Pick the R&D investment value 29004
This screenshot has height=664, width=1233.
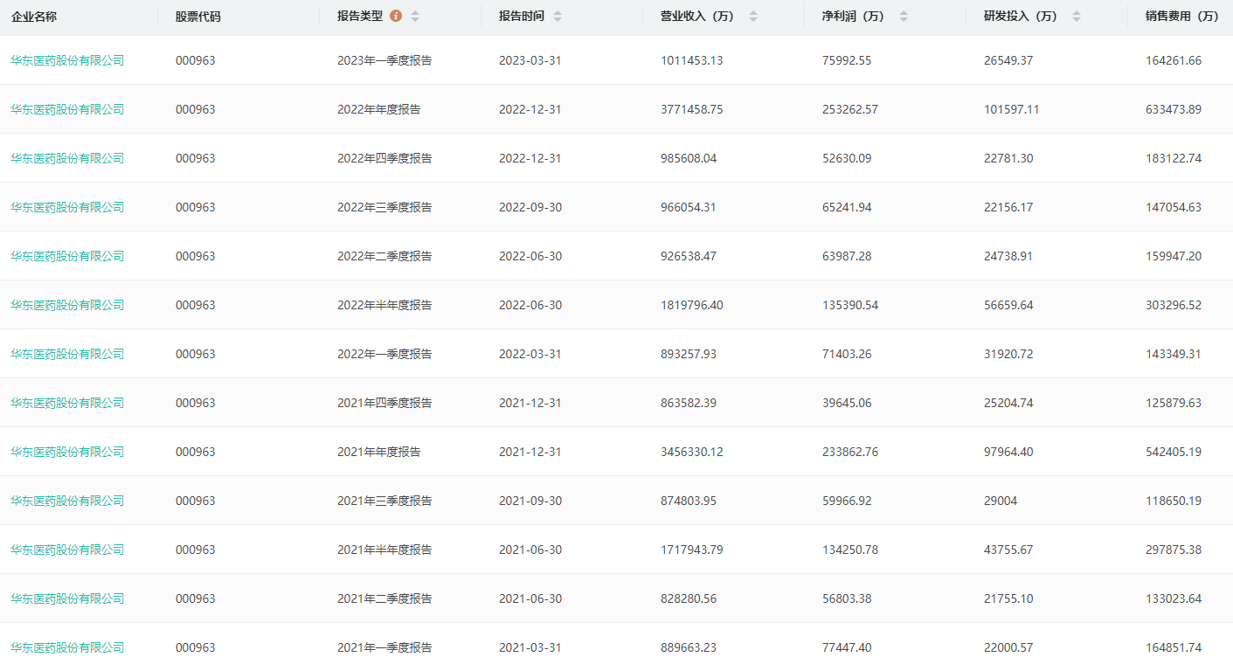1001,501
